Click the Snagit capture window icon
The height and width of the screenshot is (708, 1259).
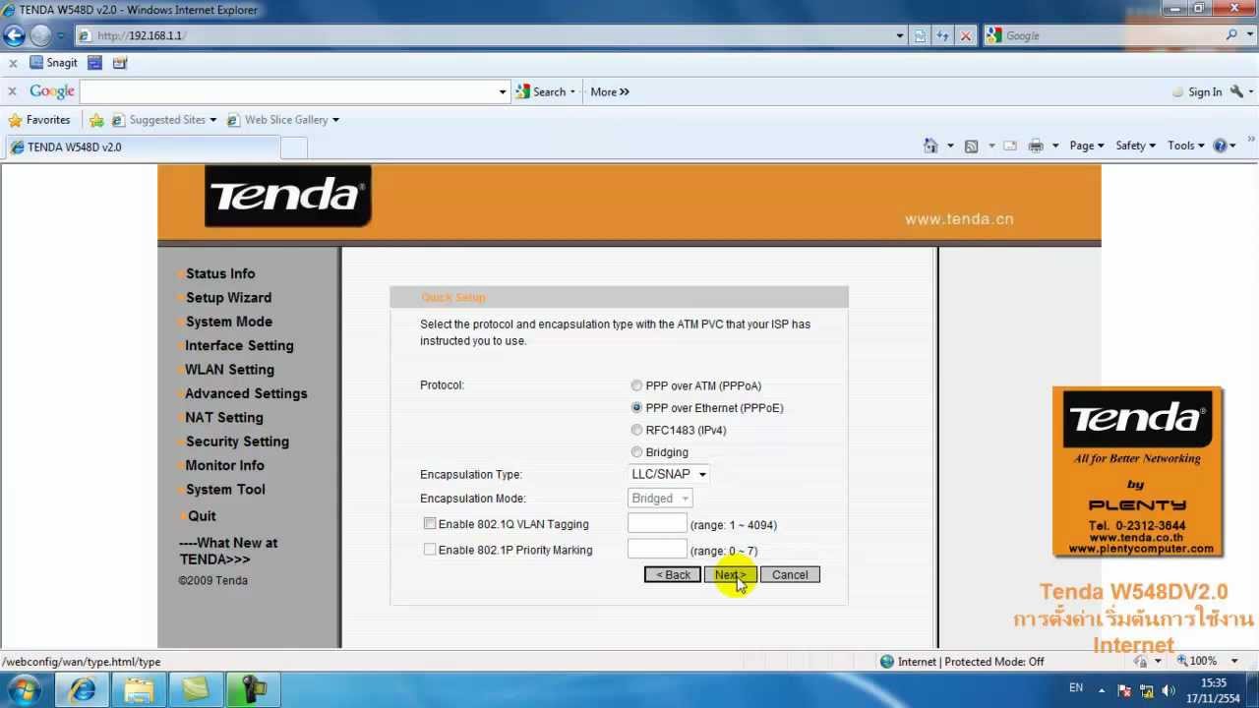(95, 63)
